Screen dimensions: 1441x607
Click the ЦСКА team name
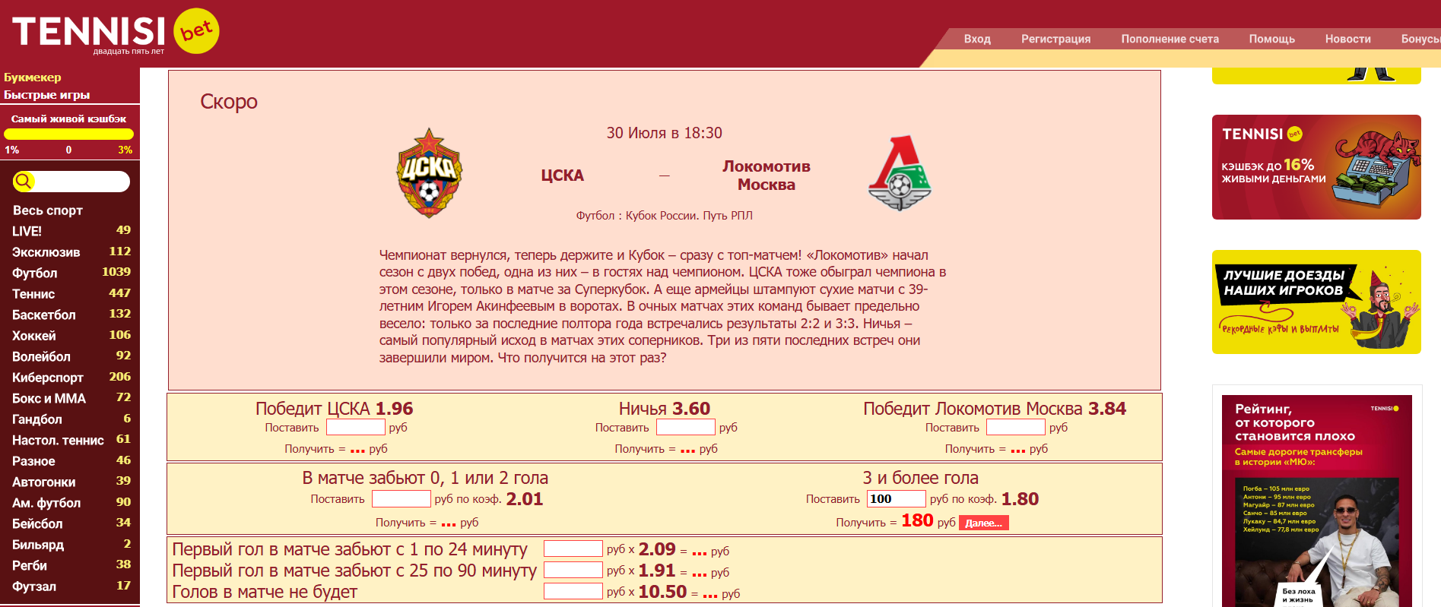[563, 175]
